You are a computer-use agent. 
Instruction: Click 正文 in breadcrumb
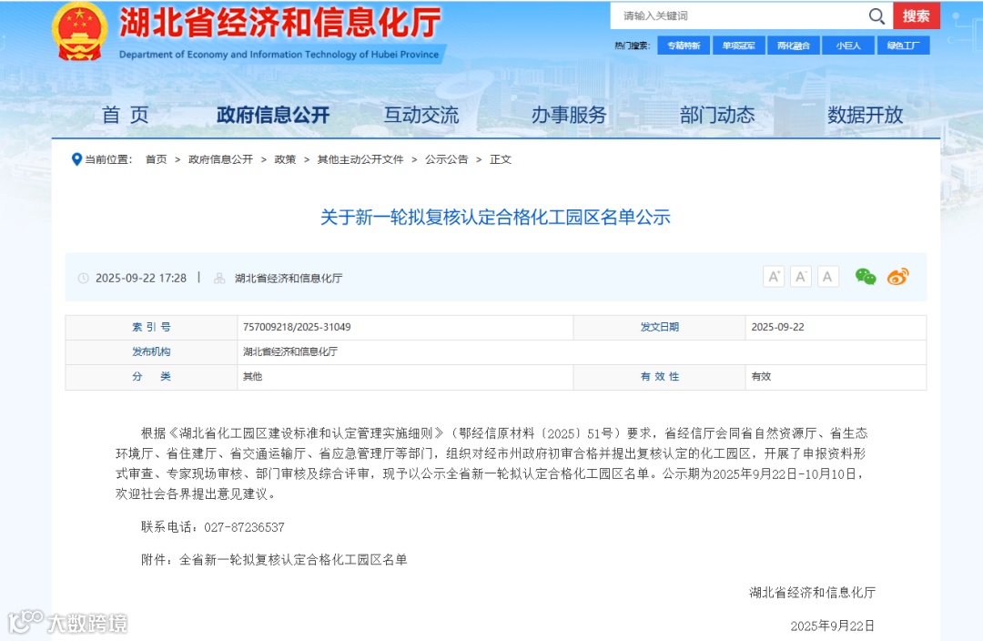[501, 159]
